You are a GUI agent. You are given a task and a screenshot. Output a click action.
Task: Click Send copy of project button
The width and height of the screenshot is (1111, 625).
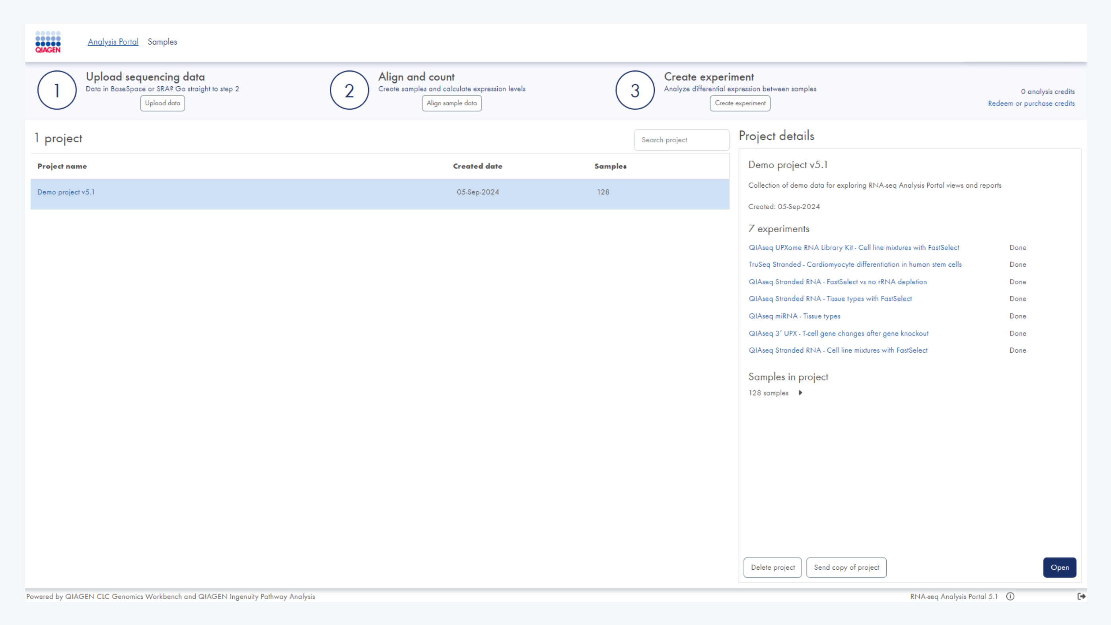[846, 568]
